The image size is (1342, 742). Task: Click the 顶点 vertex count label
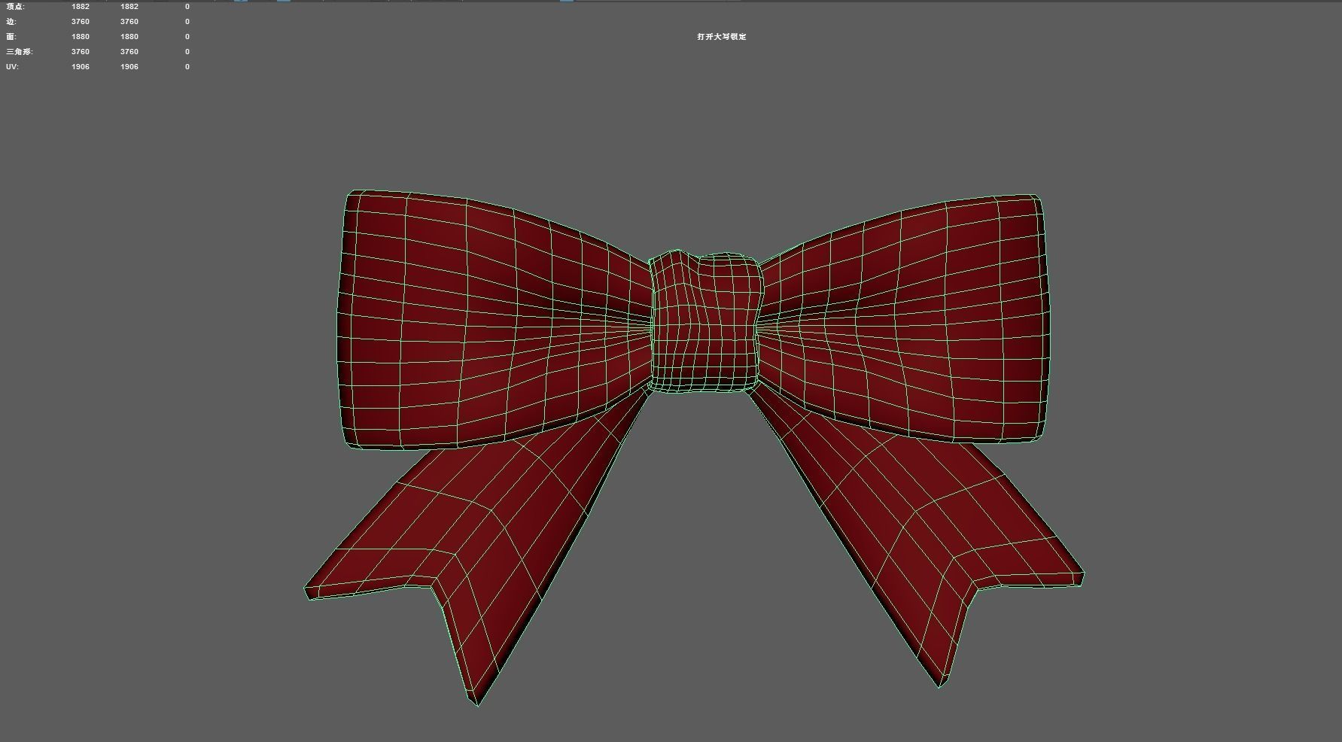coord(15,7)
